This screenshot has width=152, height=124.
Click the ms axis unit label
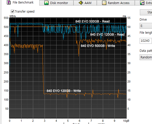pyautogui.click(x=124, y=16)
